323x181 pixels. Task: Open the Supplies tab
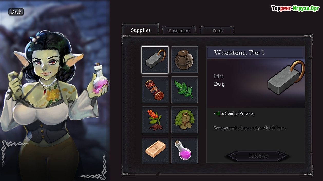pos(141,30)
